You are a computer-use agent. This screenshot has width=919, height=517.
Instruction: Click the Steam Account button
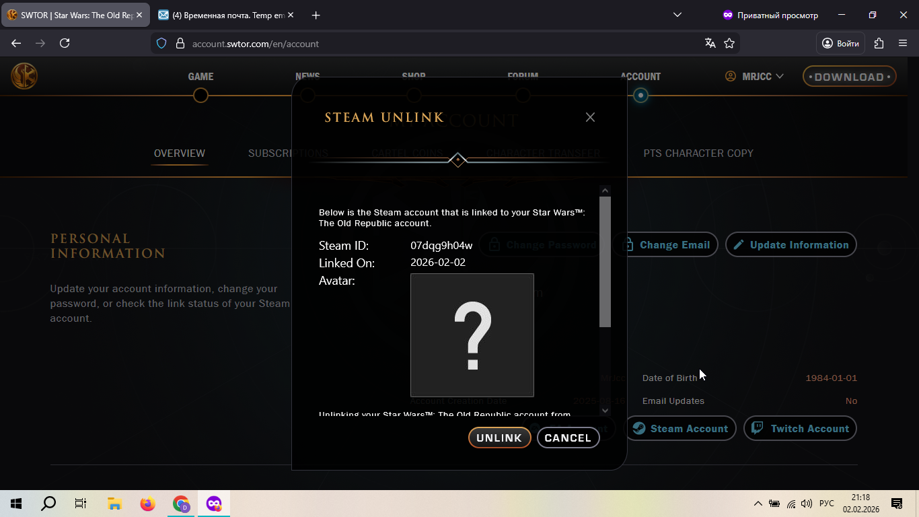(x=681, y=428)
